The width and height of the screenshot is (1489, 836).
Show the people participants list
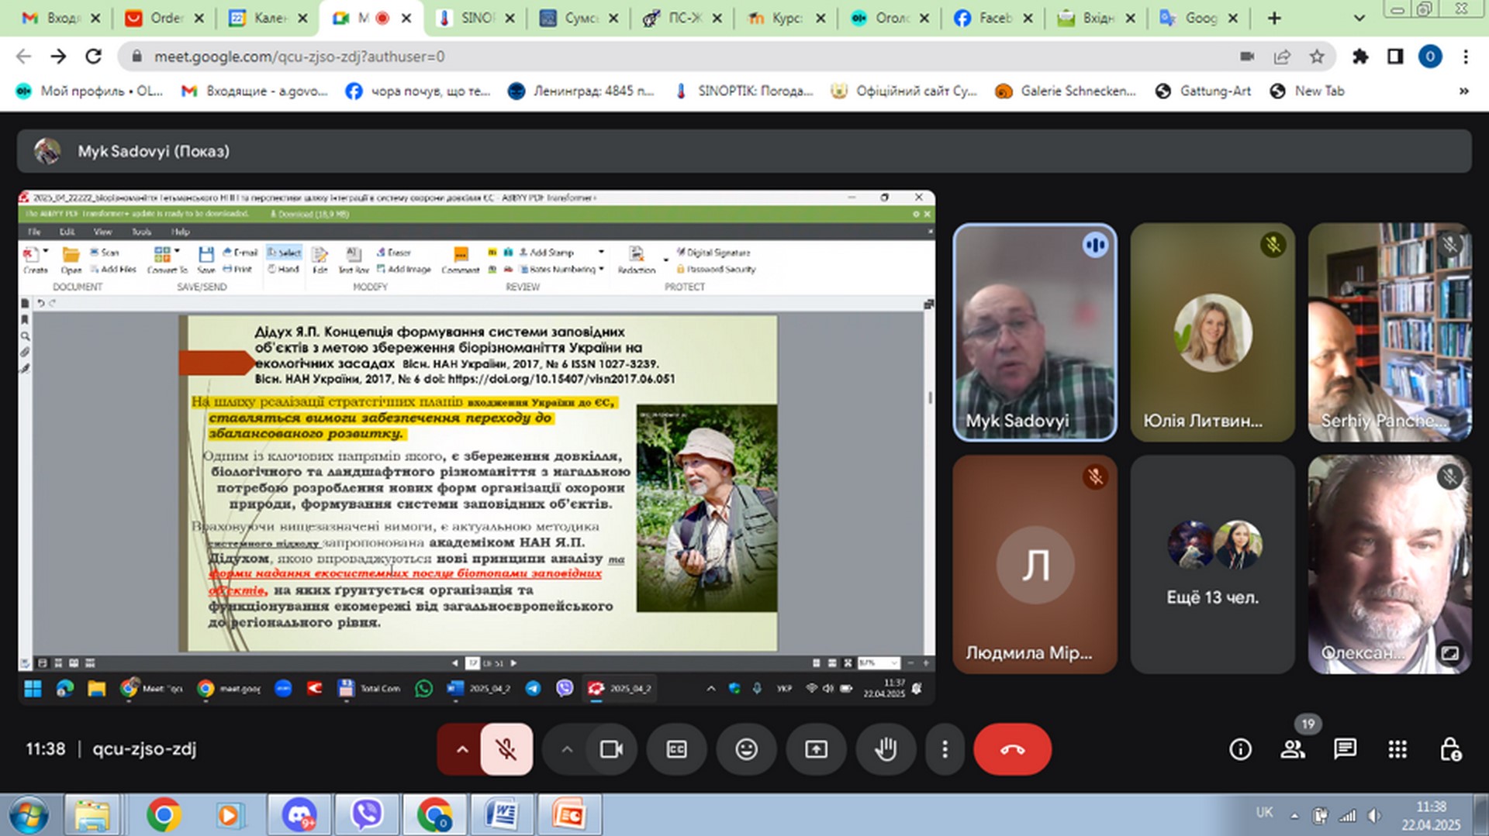(1292, 749)
